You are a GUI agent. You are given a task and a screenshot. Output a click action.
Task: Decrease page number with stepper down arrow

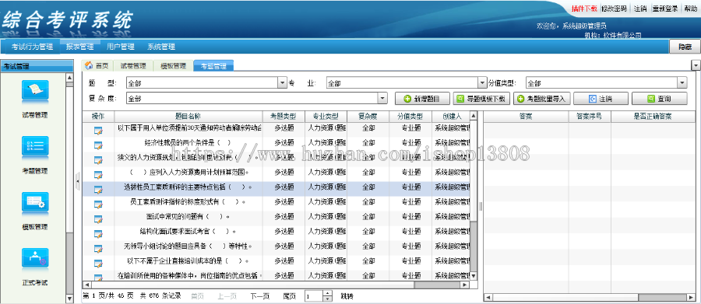tap(328, 299)
